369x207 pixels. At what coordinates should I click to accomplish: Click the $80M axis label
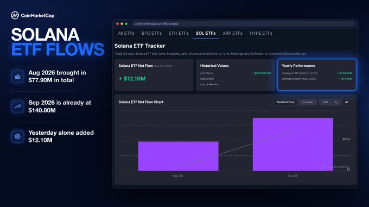(x=346, y=139)
